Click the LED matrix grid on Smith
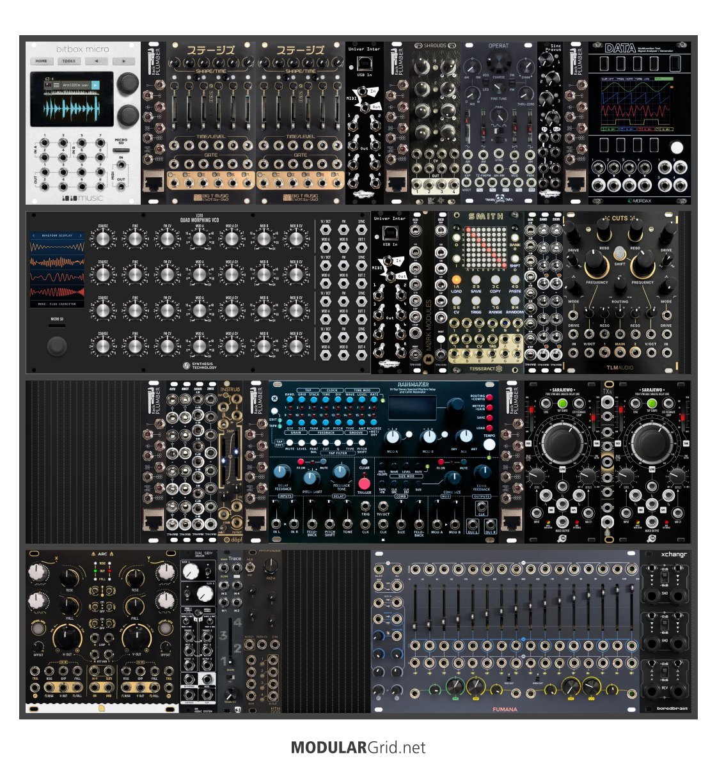The height and width of the screenshot is (761, 717). (x=485, y=247)
